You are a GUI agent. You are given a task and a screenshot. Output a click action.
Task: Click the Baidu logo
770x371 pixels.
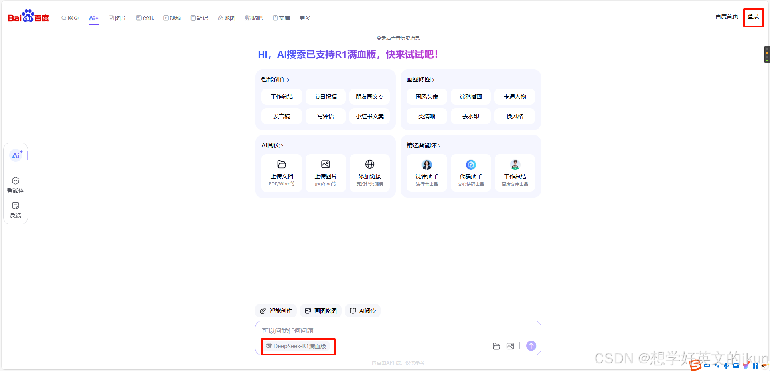point(28,16)
